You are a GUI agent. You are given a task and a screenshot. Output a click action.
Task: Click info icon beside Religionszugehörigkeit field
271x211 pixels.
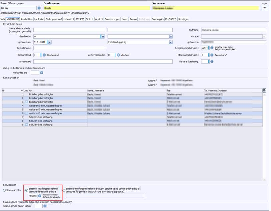(212, 48)
